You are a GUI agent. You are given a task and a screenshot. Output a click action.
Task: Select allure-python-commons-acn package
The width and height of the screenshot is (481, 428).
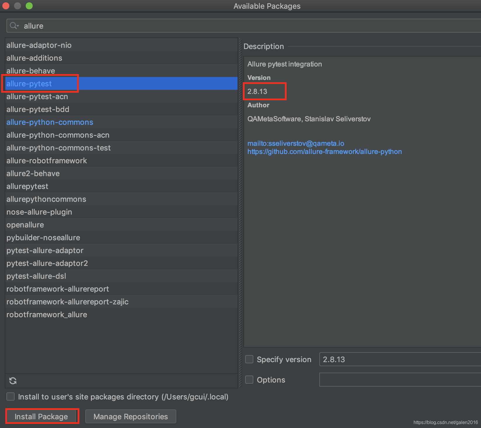[x=121, y=135]
